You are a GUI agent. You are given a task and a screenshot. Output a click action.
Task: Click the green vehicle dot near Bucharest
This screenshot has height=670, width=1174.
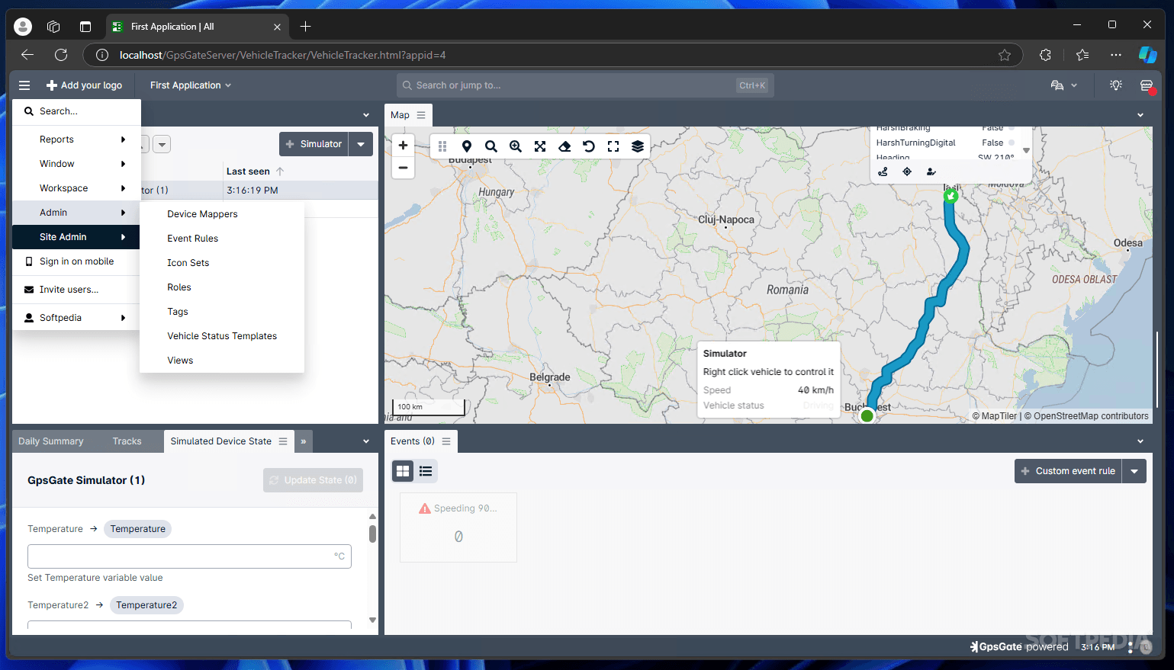tap(867, 415)
